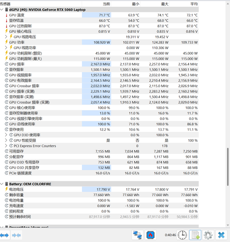The width and height of the screenshot is (230, 242).
Task: Click the collapse columns light-blue arrows icon
Action: pyautogui.click(x=17, y=235)
